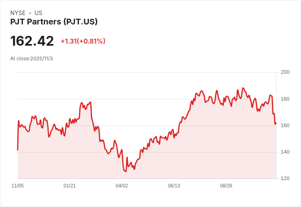Click the 11/05 date axis label
The image size is (301, 207).
tap(18, 186)
